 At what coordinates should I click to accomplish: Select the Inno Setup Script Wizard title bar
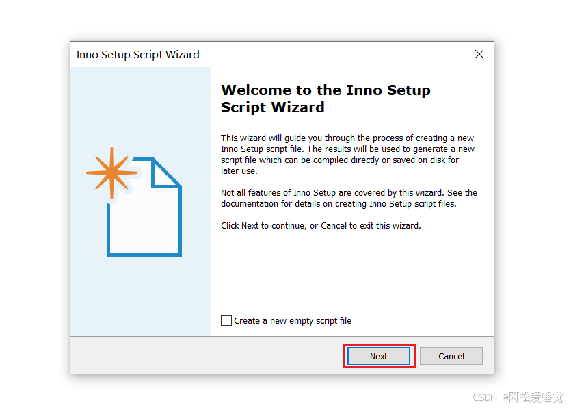138,54
